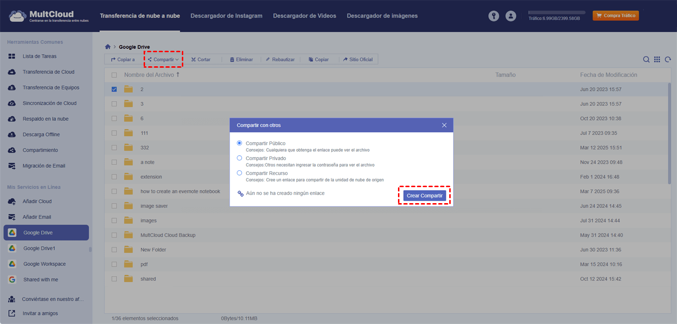Click Añadir Cloud in sidebar
The image size is (677, 324).
(37, 201)
